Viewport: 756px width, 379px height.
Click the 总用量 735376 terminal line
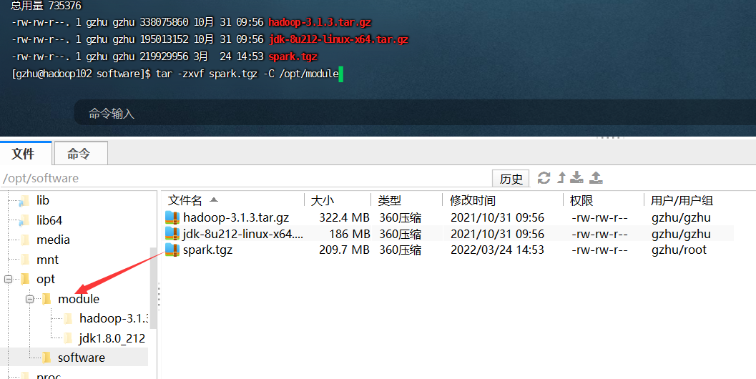coord(46,6)
